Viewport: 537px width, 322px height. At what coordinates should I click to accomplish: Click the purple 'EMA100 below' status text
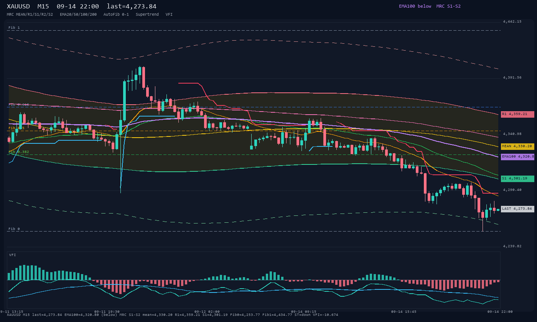(415, 6)
